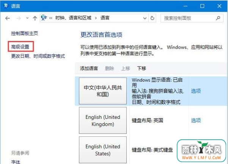Select 语言 breadcrumb segment
Screen dimensions: 228x164
105,18
